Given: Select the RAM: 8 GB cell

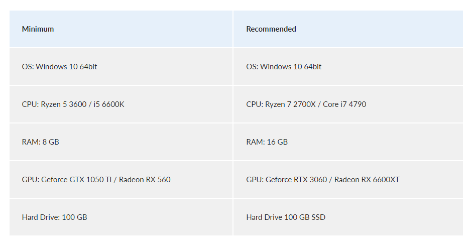Looking at the screenshot, I should click(121, 142).
